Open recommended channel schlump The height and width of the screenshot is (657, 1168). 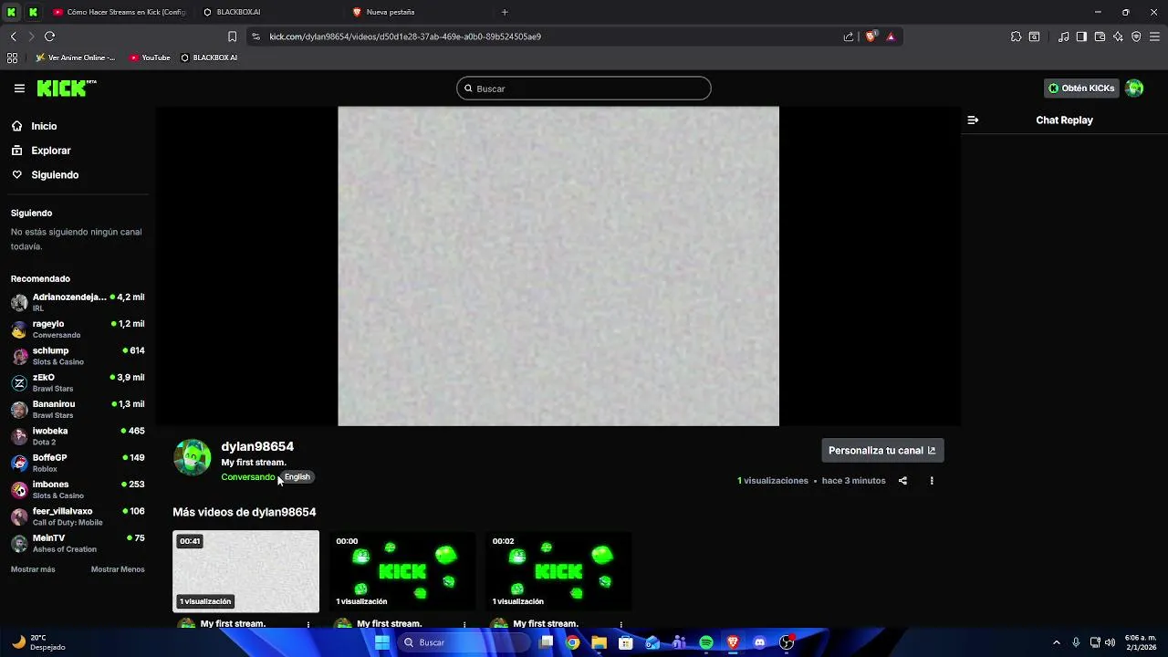tap(78, 356)
